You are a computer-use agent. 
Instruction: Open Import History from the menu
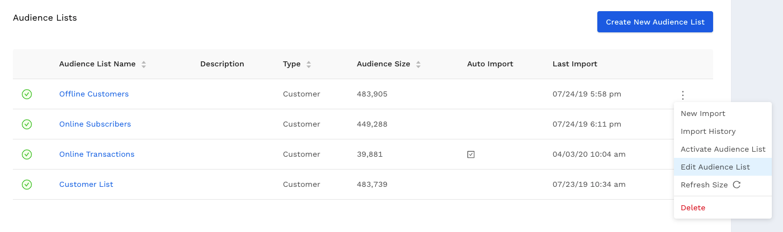click(708, 132)
